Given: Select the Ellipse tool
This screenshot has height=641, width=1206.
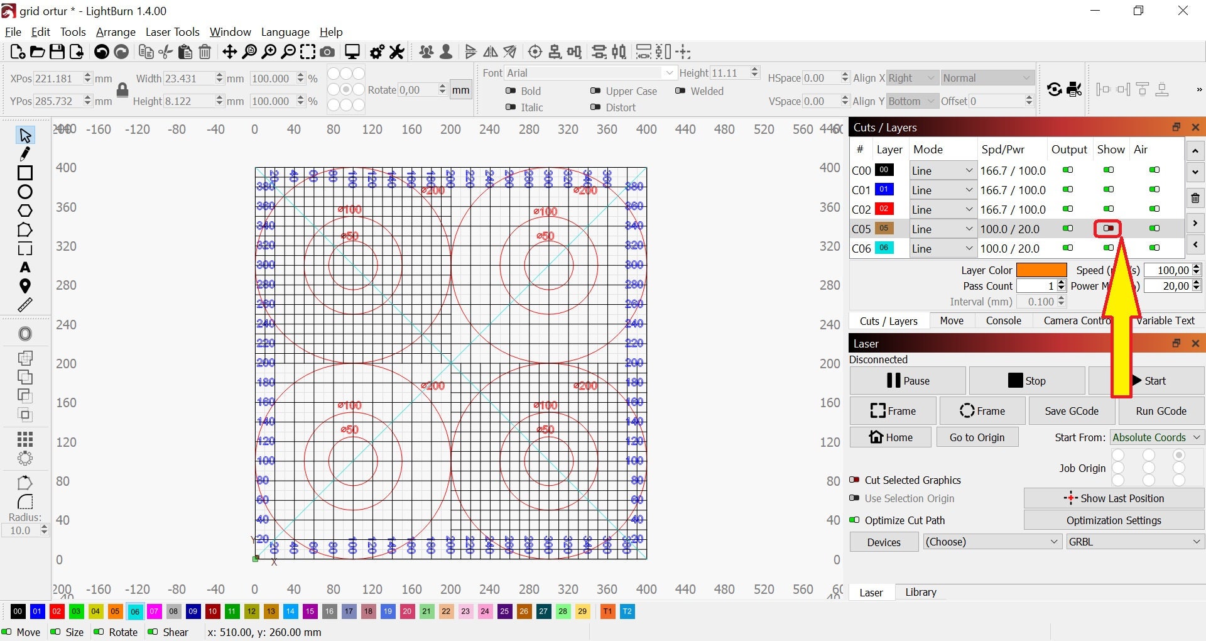Looking at the screenshot, I should point(25,192).
